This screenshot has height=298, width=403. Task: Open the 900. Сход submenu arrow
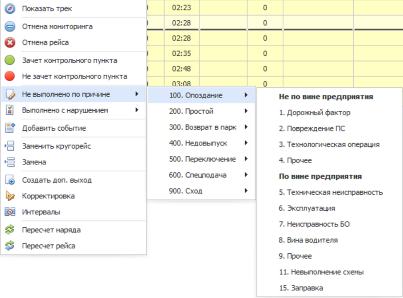click(246, 191)
